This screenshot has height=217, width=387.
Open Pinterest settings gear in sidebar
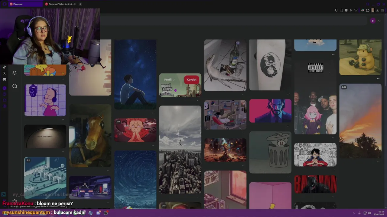click(x=15, y=201)
